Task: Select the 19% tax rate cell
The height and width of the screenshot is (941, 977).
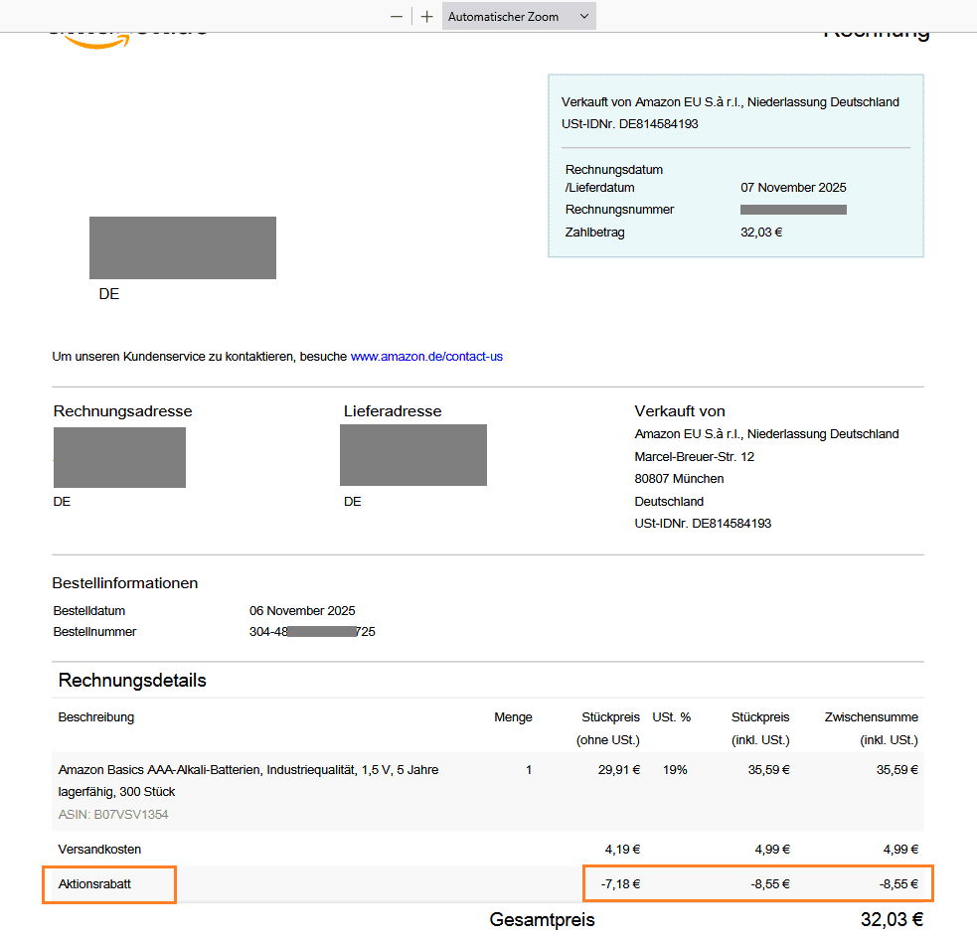Action: point(675,770)
